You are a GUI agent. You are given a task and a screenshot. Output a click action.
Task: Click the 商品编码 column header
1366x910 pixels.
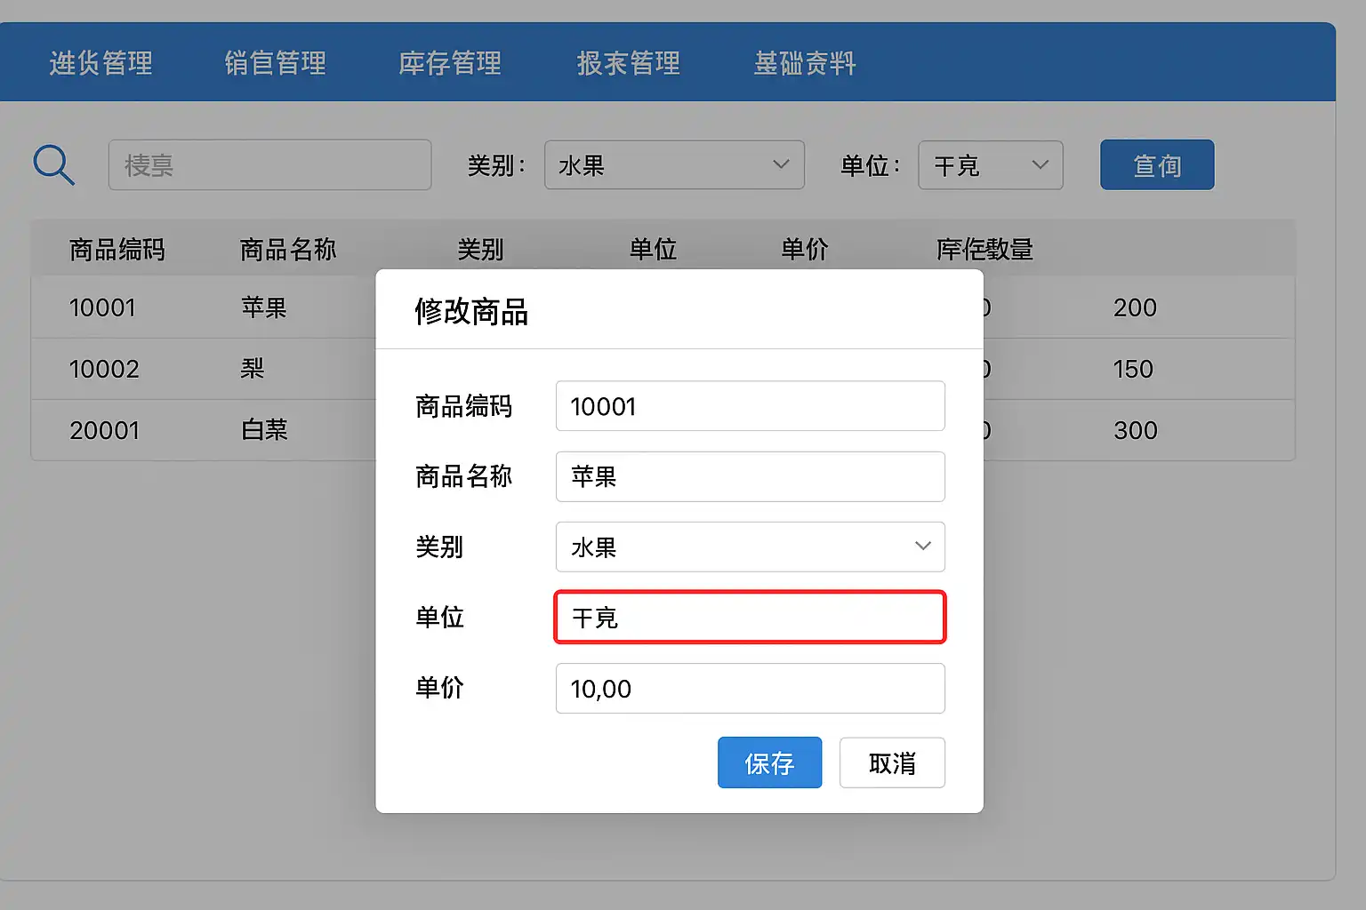point(117,250)
